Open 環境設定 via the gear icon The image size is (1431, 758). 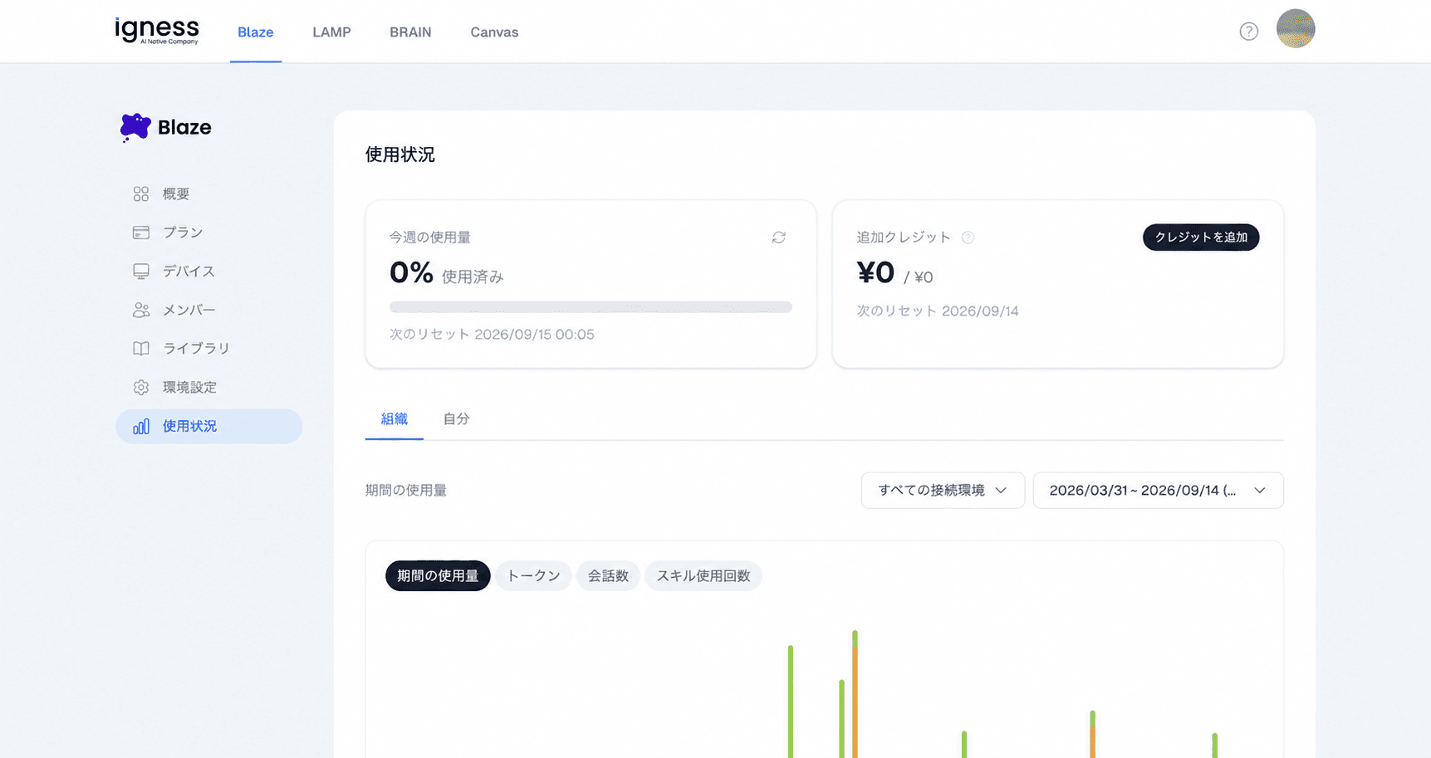tap(141, 387)
